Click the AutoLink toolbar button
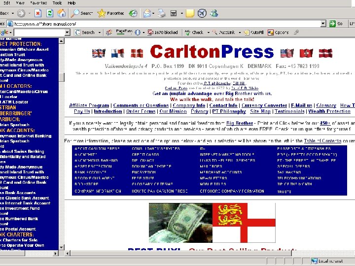The width and height of the screenshot is (355, 266). (x=223, y=33)
